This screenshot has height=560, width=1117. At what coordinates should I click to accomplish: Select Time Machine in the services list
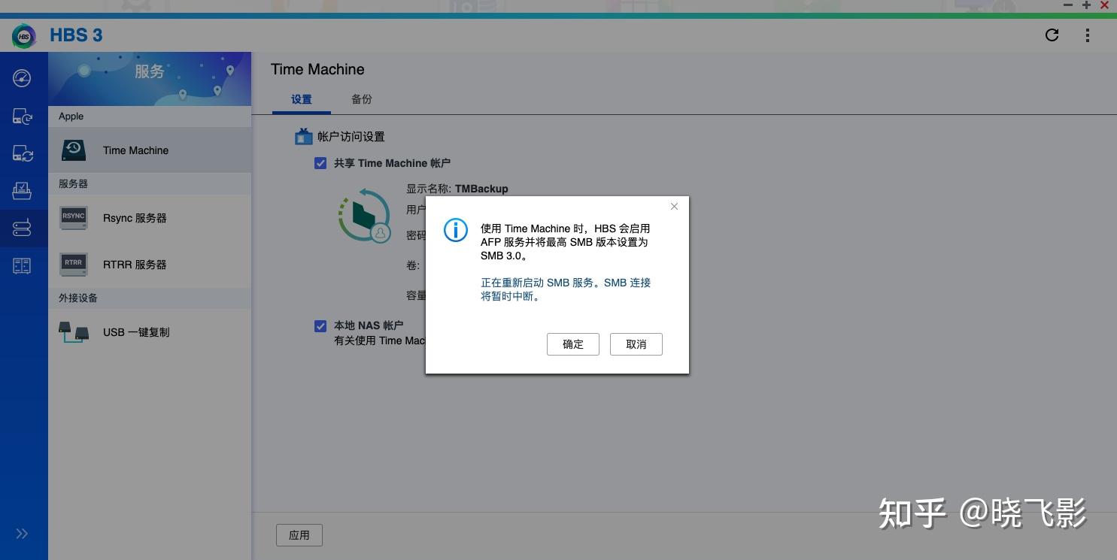(x=150, y=150)
